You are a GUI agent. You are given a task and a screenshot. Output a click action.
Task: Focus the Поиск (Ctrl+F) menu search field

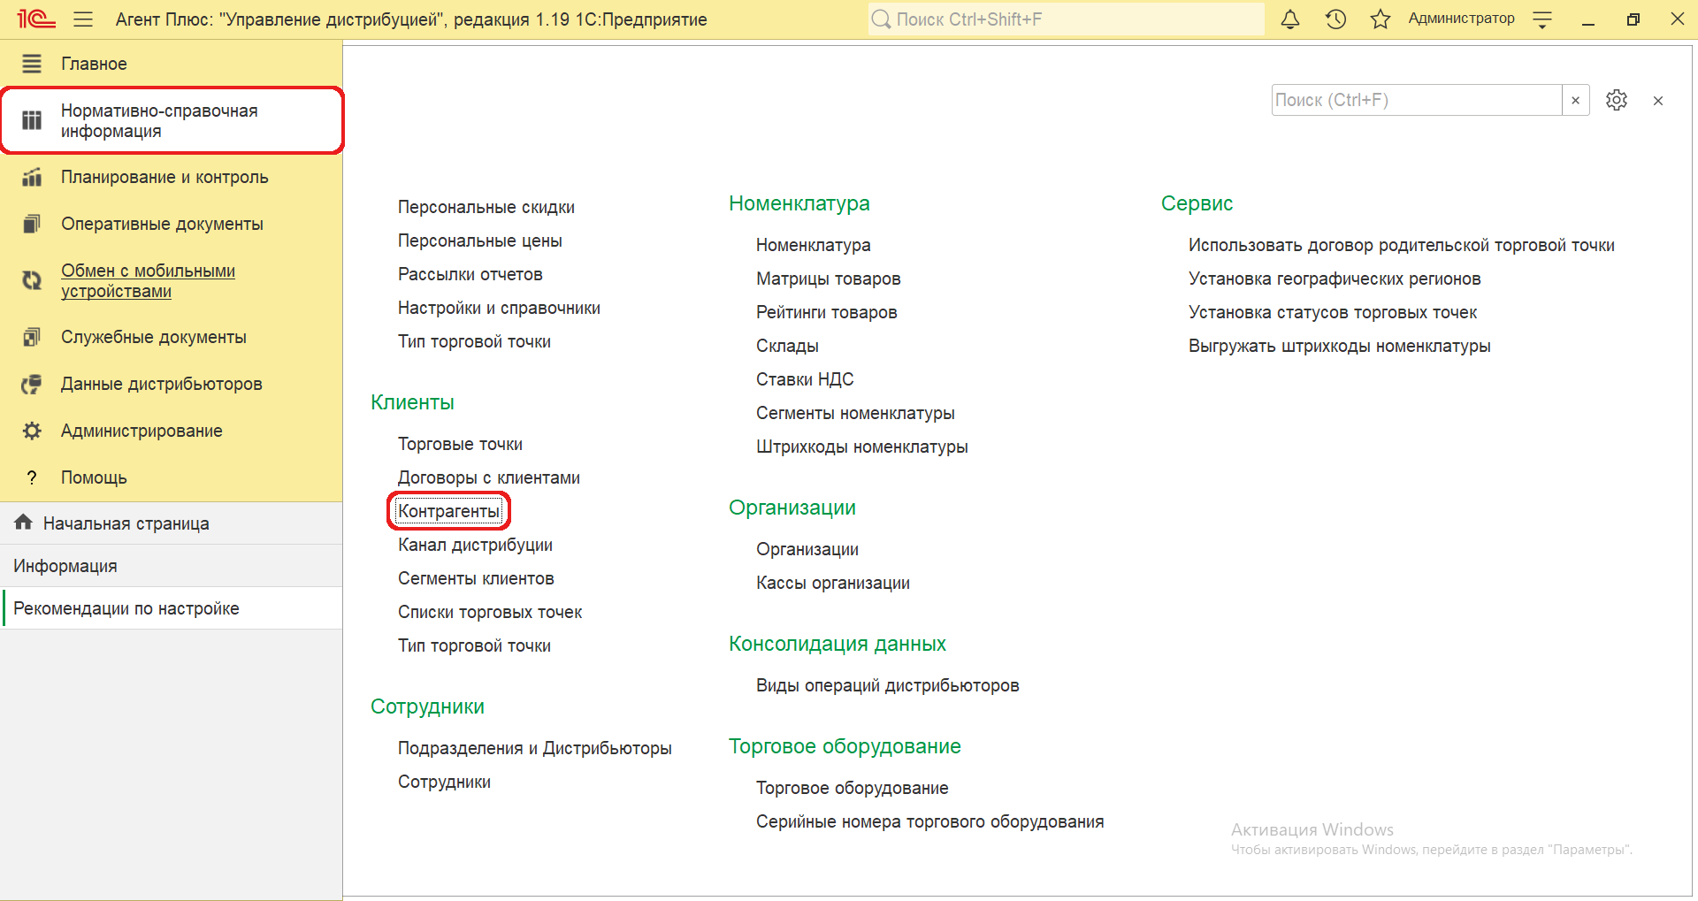click(x=1417, y=100)
